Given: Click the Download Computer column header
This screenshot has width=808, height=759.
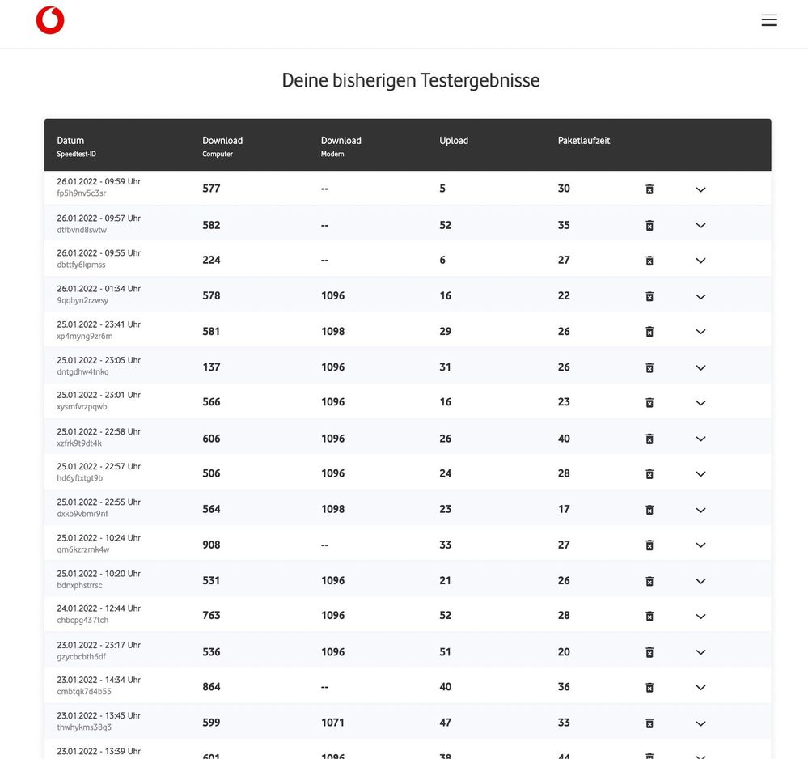Looking at the screenshot, I should [x=222, y=146].
